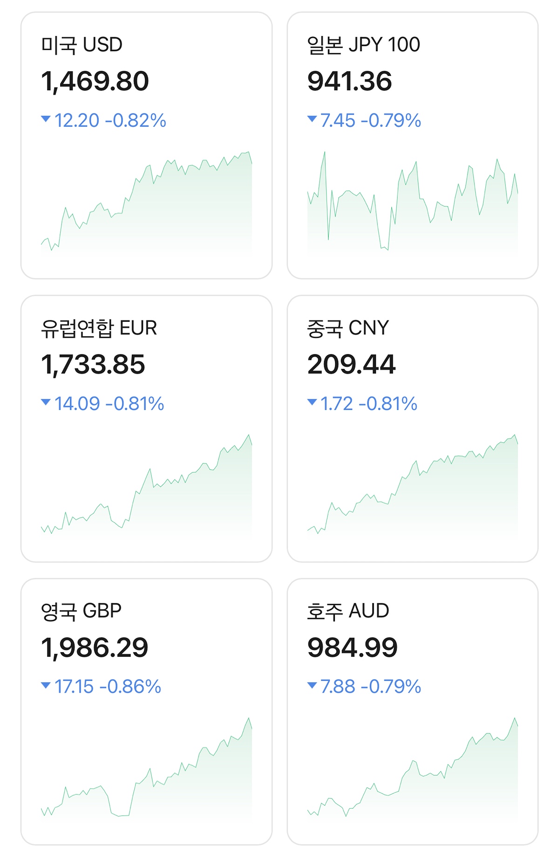
Task: Click the down-triangle icon on AUD card
Action: (312, 685)
